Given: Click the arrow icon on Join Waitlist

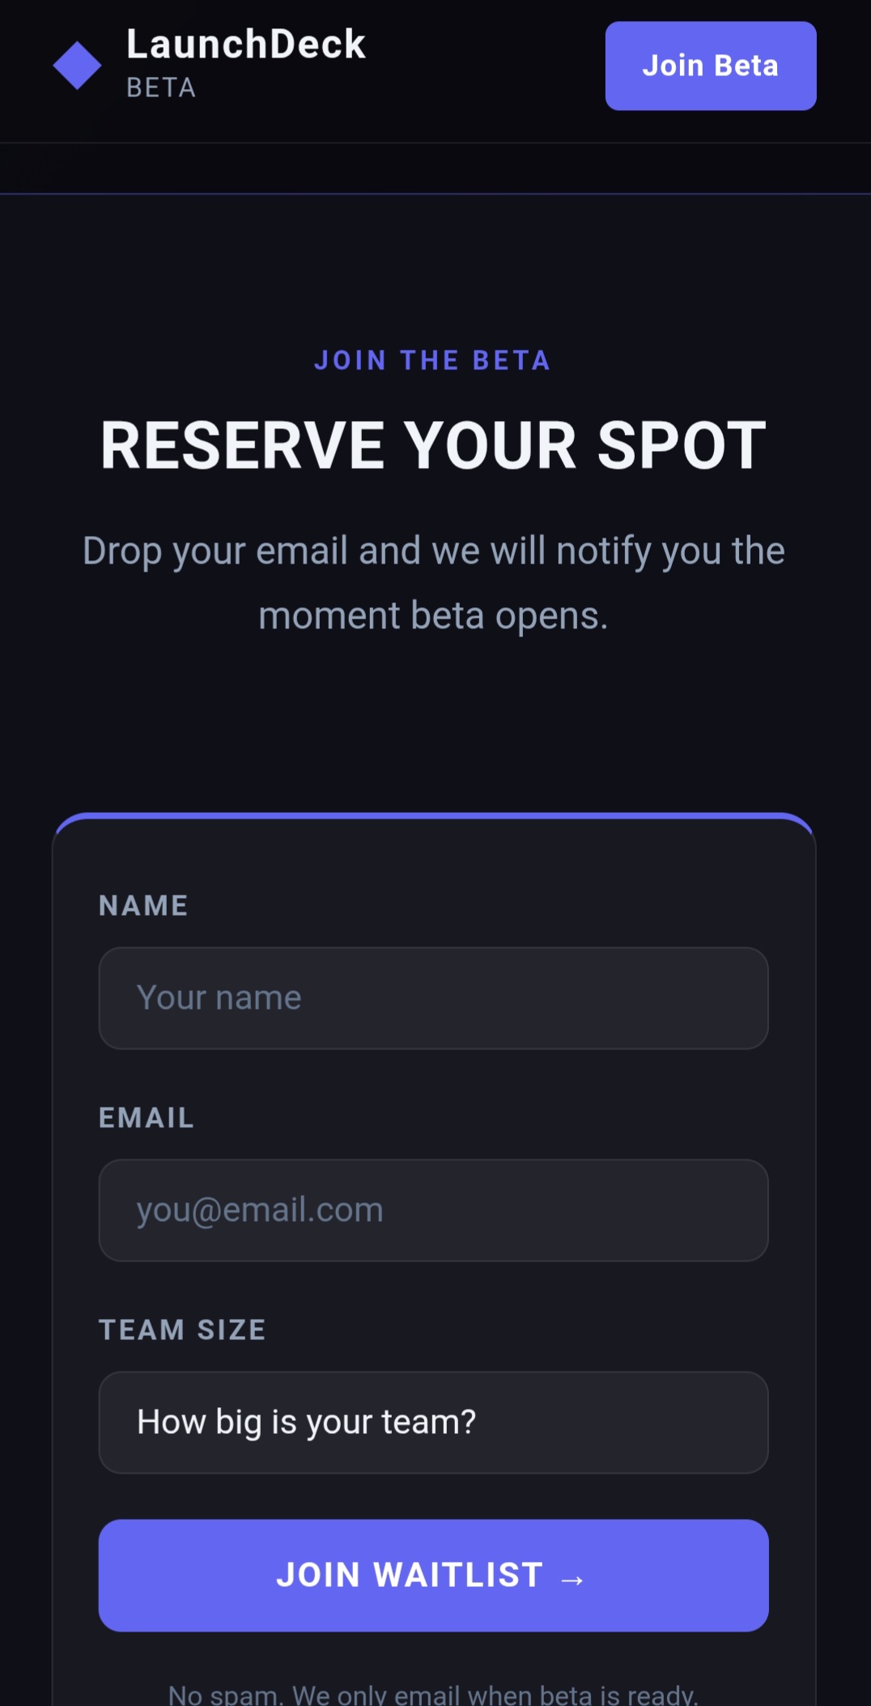Looking at the screenshot, I should coord(572,1579).
